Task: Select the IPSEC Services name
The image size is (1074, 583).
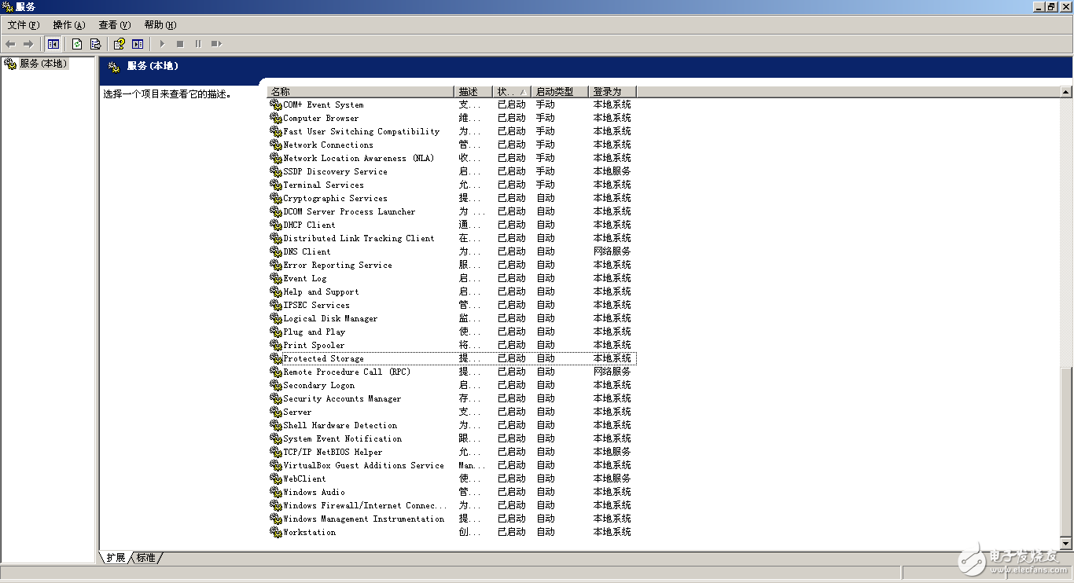Action: point(316,305)
